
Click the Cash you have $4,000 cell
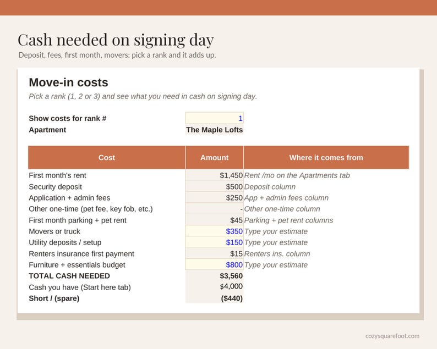tap(214, 286)
